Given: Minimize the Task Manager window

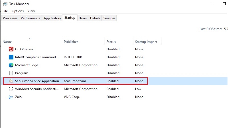Looking at the screenshot, I should [x=211, y=4].
